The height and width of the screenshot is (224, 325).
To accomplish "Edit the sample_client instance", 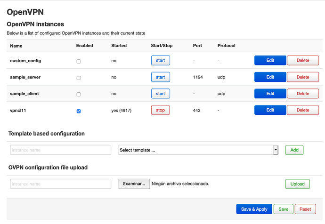I will (270, 94).
